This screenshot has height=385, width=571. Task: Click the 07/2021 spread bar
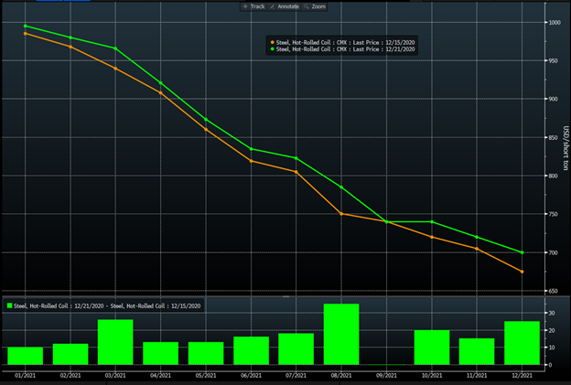pyautogui.click(x=296, y=349)
